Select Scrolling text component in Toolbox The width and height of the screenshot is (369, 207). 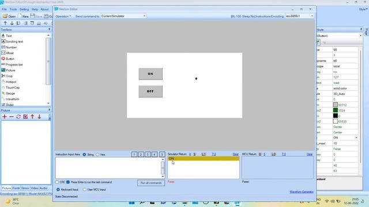tap(12, 41)
